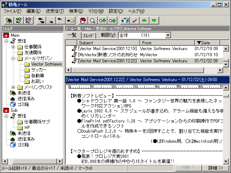Select the Main account mailbox icon

pos(6,35)
